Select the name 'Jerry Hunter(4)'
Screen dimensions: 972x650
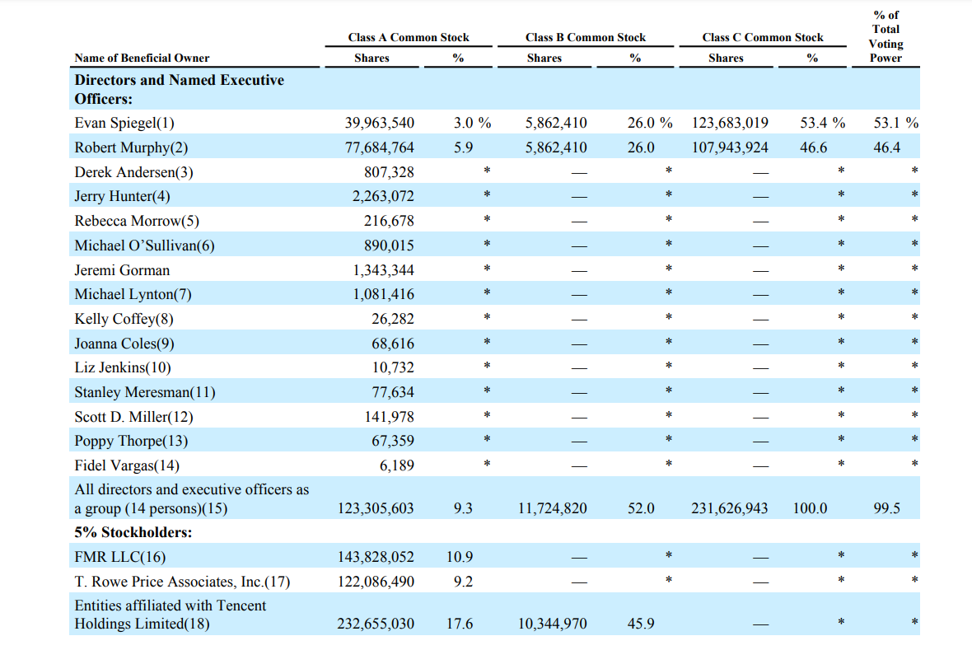click(x=122, y=196)
